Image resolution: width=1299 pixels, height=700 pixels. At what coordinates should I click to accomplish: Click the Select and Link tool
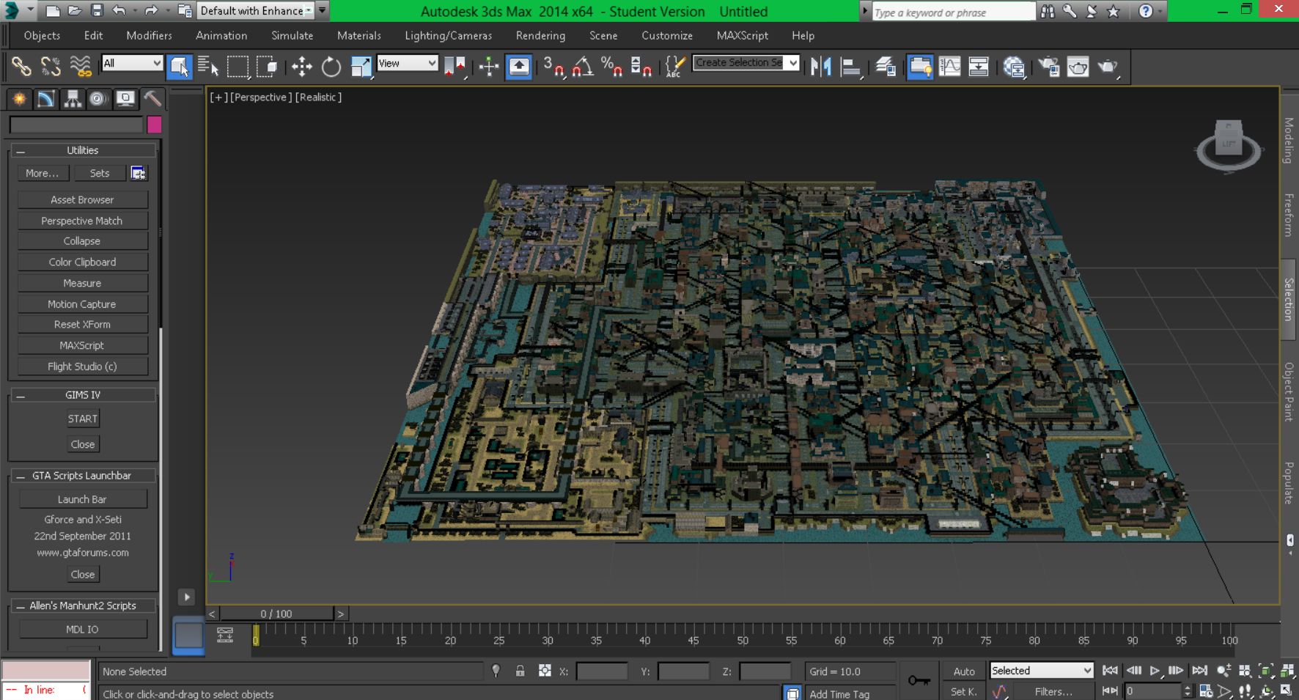tap(21, 67)
